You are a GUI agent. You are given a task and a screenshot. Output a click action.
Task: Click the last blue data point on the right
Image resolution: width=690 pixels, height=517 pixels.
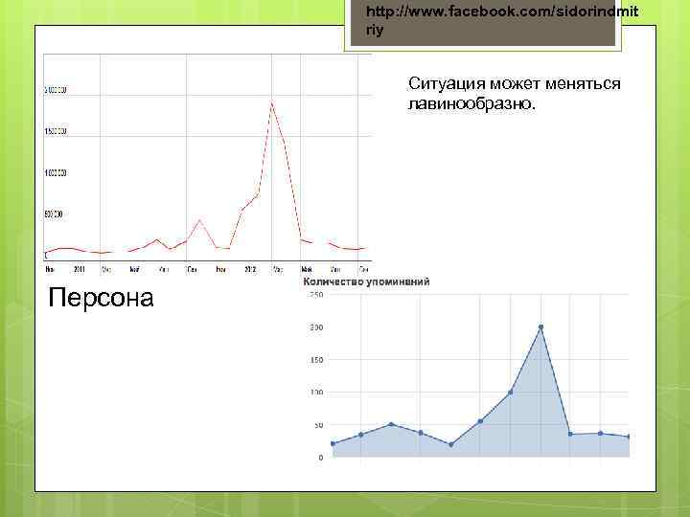pyautogui.click(x=629, y=437)
